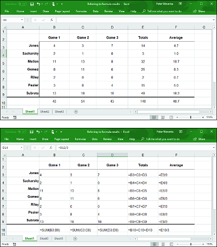This screenshot has width=217, height=247.
Task: Switch to Page Layout view in top status bar
Action: (163, 117)
